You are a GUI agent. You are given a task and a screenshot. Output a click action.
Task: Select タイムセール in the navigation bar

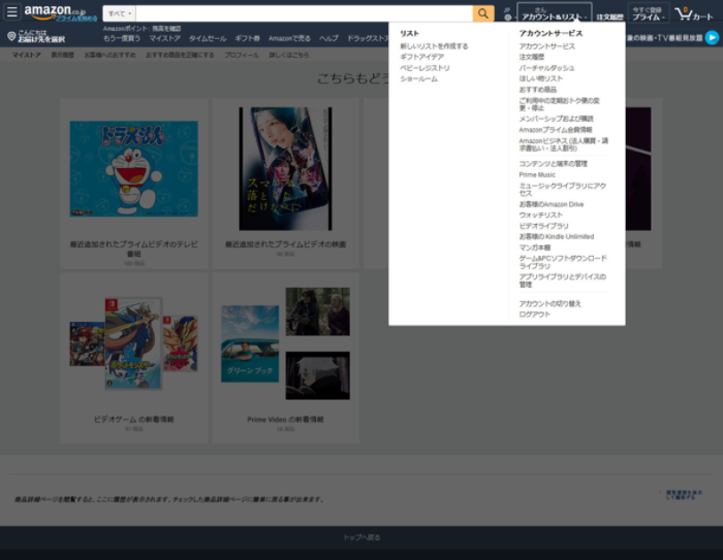tap(206, 39)
